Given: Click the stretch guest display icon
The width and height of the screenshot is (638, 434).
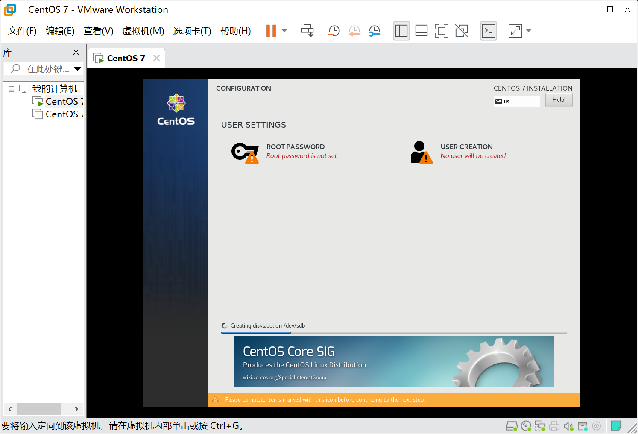Looking at the screenshot, I should tap(515, 31).
